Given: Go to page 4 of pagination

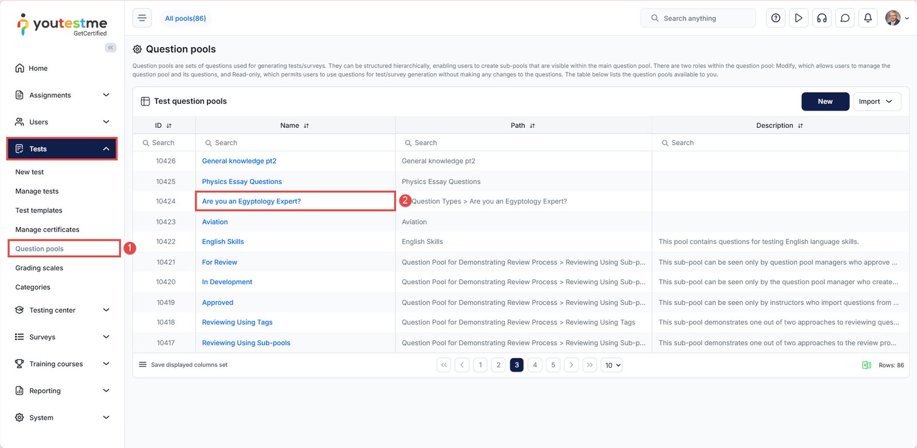Looking at the screenshot, I should (535, 365).
